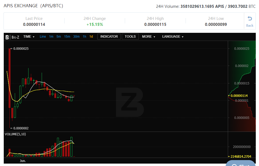Select the 15m timeframe
259x166 pixels.
67,37
